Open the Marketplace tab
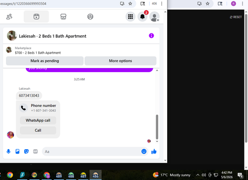Viewport: 248px width, 180px height. (x=63, y=16)
